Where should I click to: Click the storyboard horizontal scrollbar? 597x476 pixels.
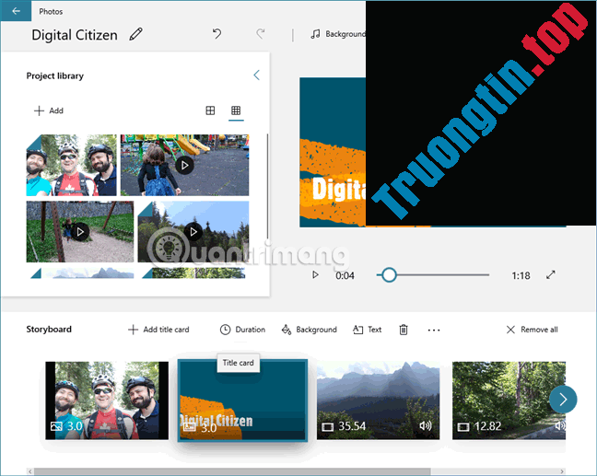tap(232, 471)
